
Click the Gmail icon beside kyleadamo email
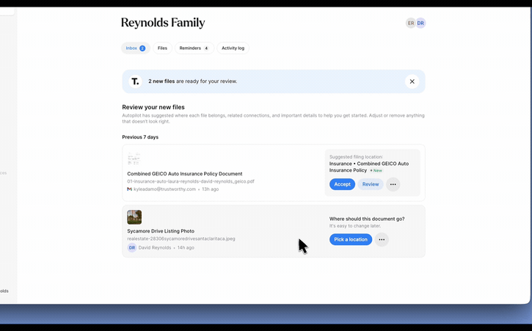pos(129,189)
